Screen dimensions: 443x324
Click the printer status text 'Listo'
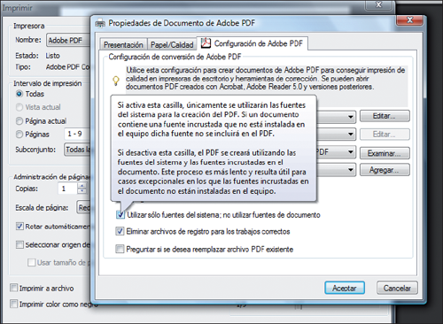coord(52,56)
